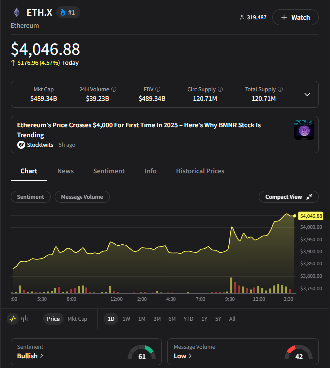Click the tall 9:30 volume bar

[231, 285]
